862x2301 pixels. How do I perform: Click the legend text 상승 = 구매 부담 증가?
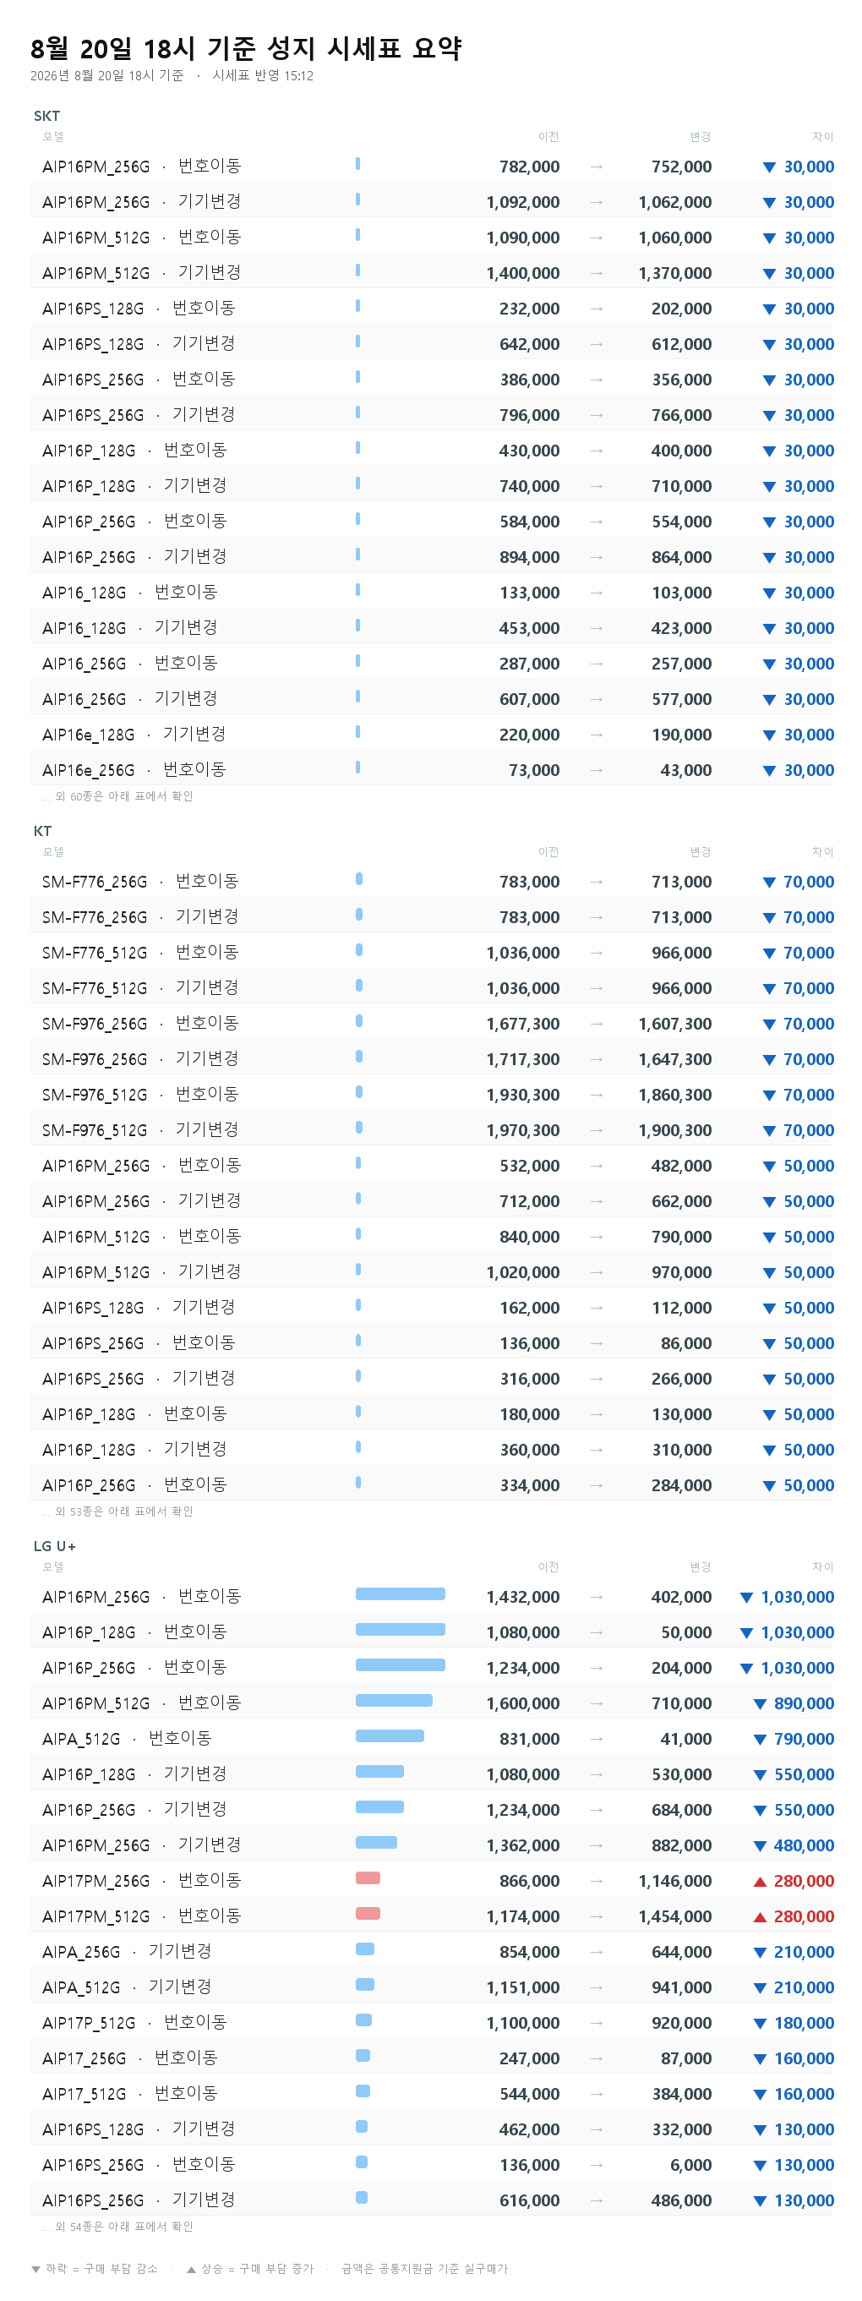(x=257, y=2269)
